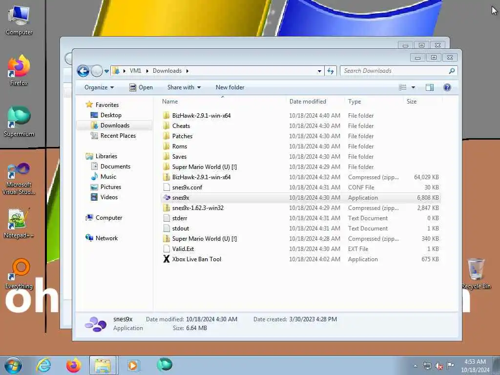This screenshot has height=375, width=500.
Task: Click New folder button
Action: coord(230,87)
